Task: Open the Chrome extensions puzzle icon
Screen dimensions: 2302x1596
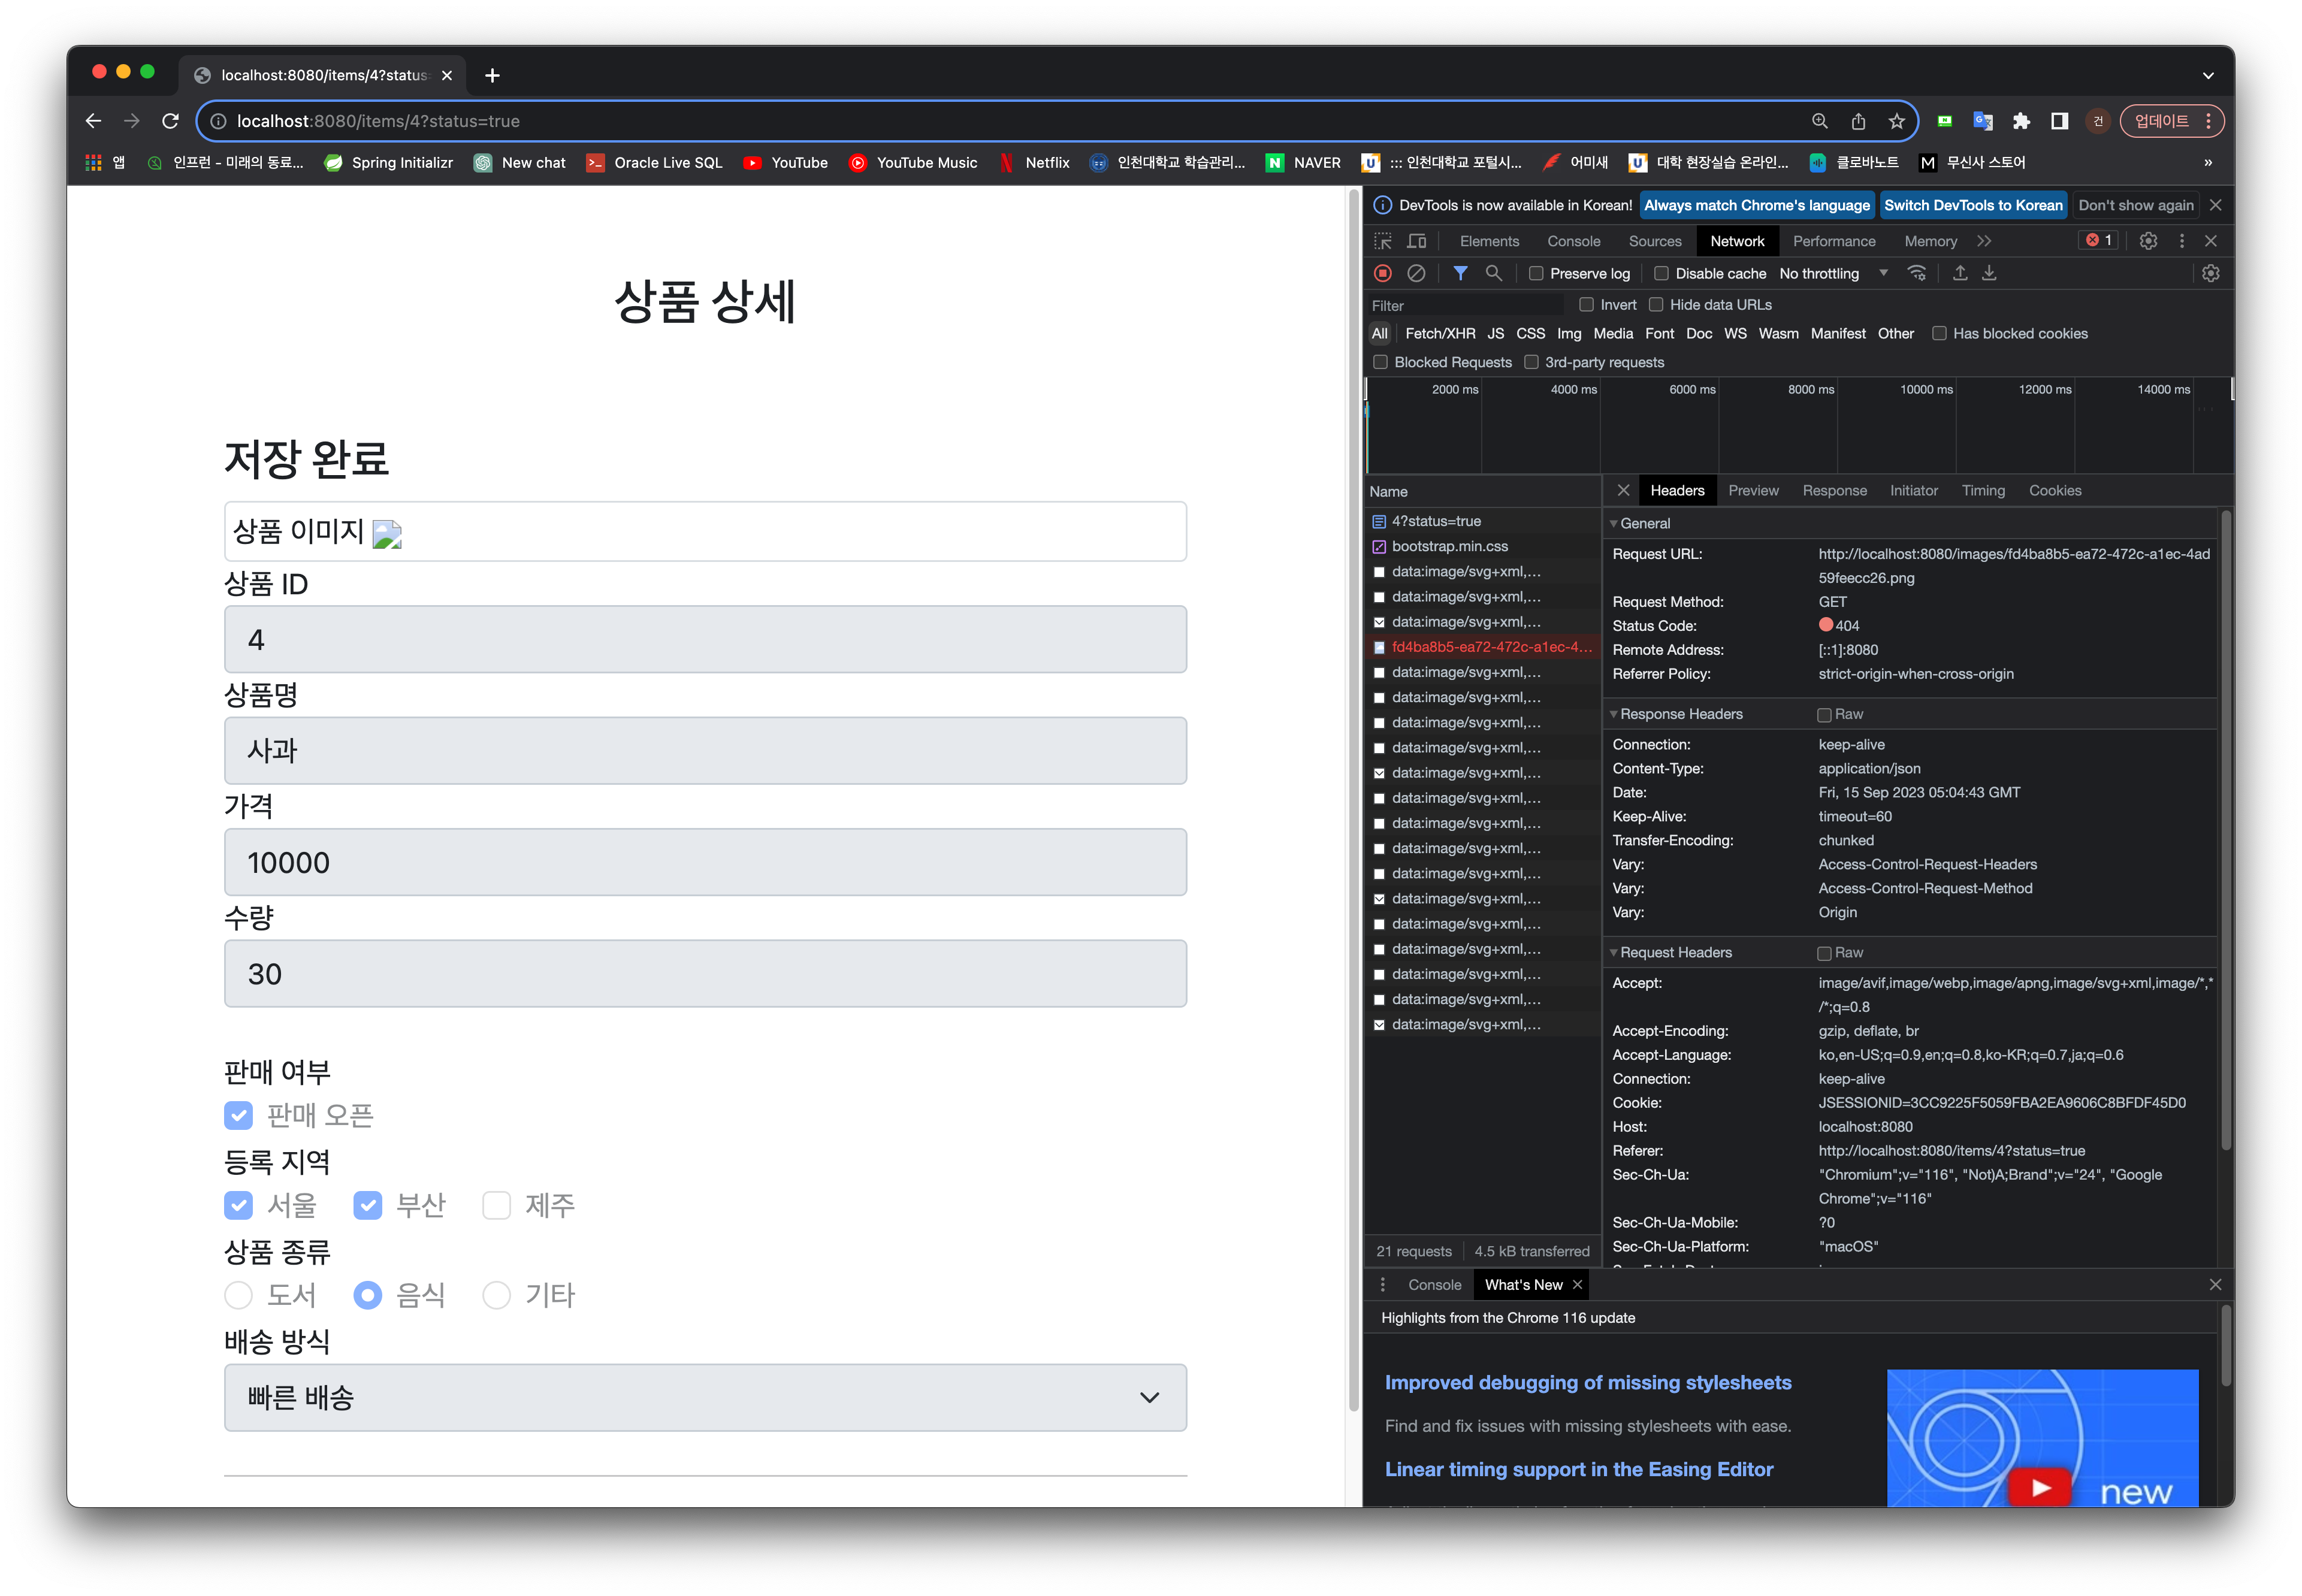Action: click(2021, 121)
